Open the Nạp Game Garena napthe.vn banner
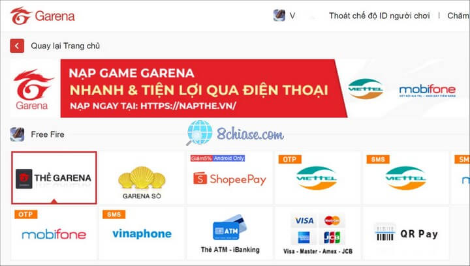 pos(204,88)
